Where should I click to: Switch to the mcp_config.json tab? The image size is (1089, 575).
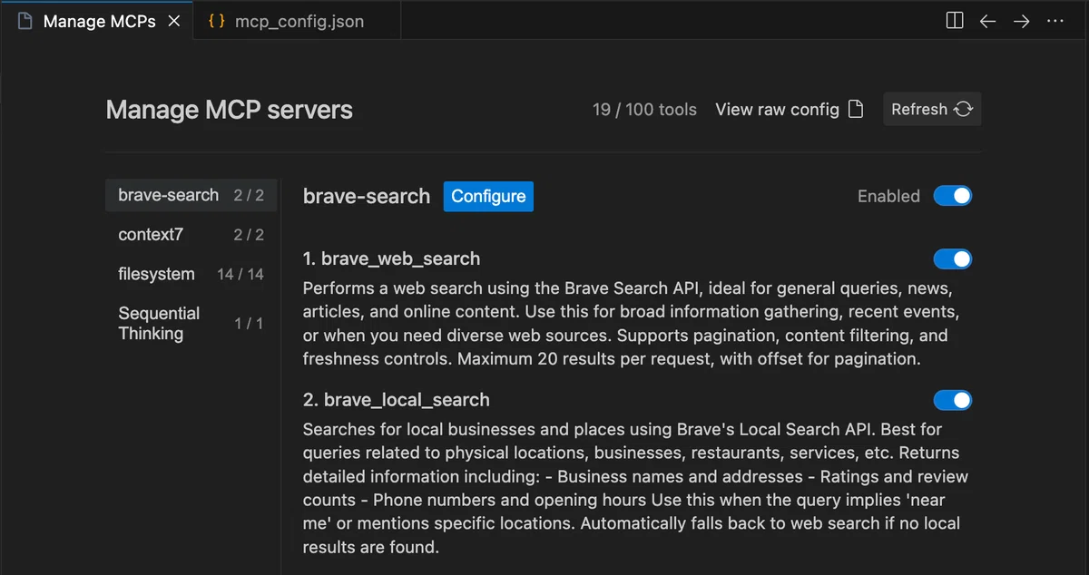[297, 21]
